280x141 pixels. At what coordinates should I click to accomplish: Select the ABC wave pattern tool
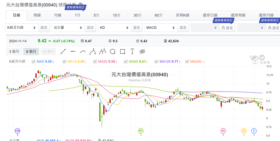point(93,51)
